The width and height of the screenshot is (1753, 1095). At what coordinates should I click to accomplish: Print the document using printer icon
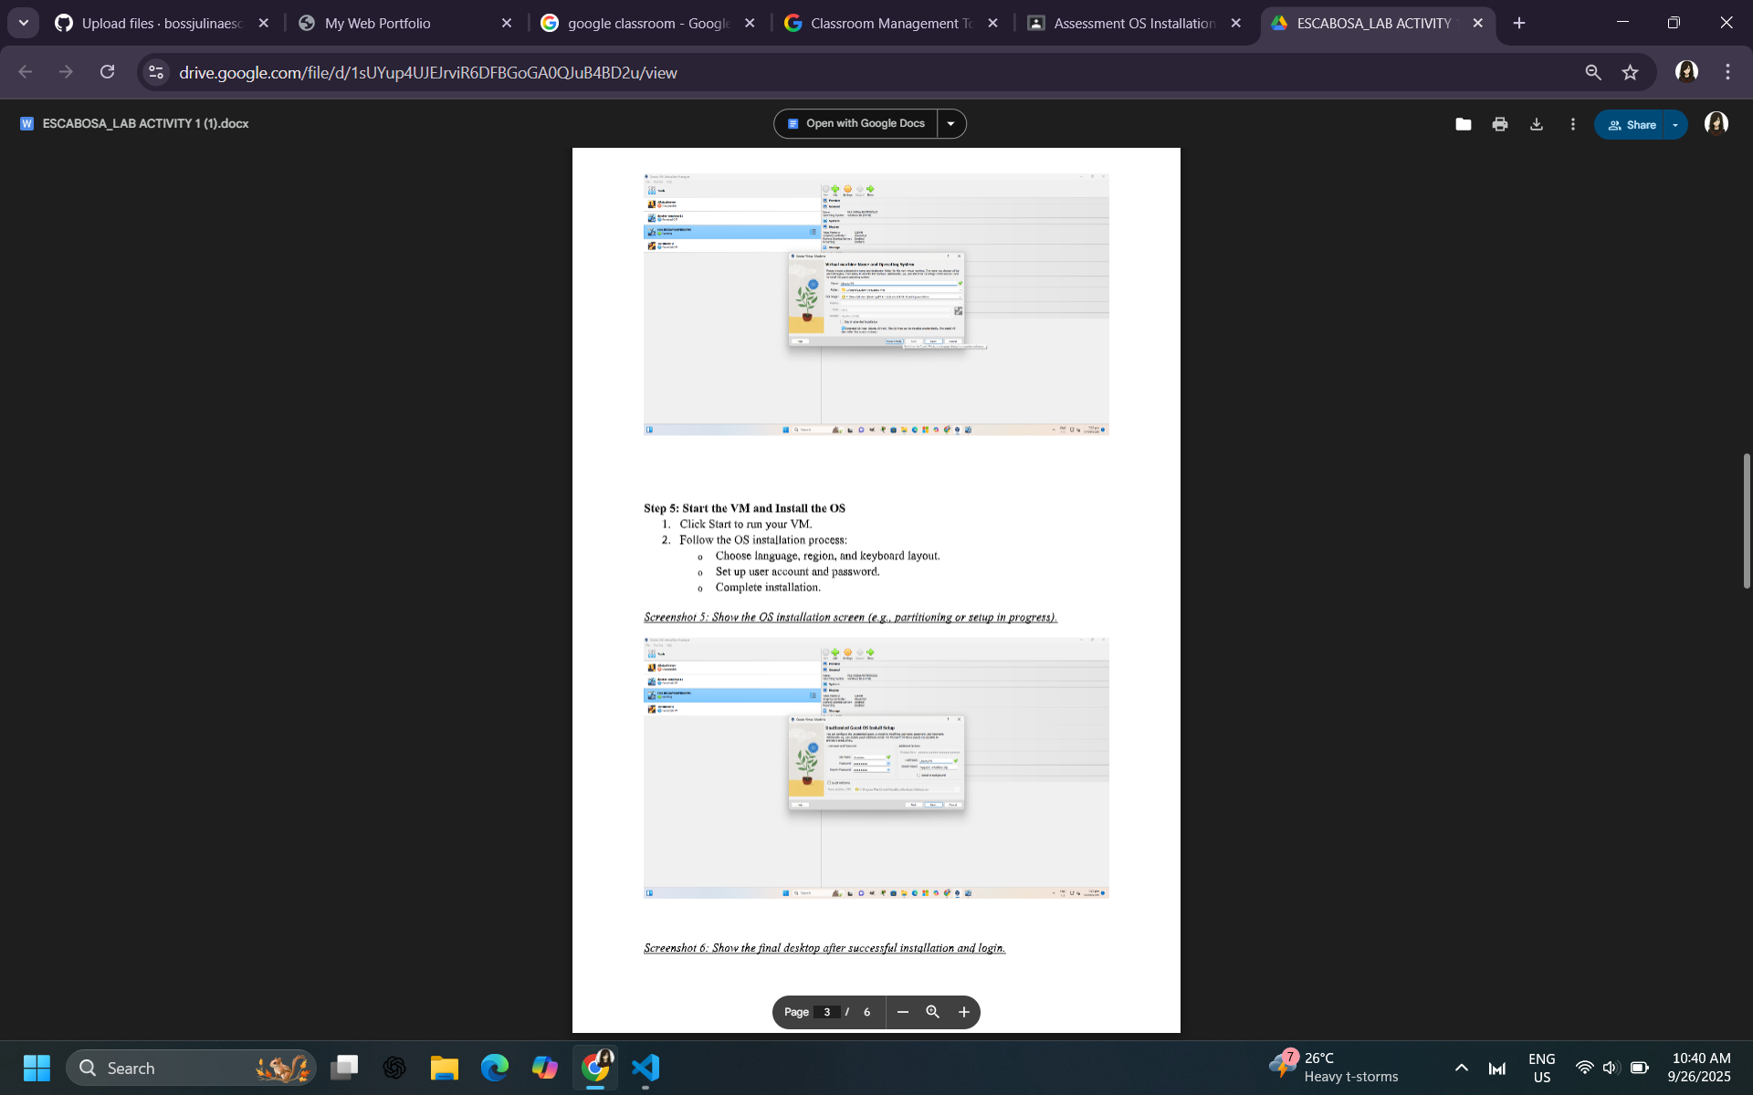[1500, 124]
